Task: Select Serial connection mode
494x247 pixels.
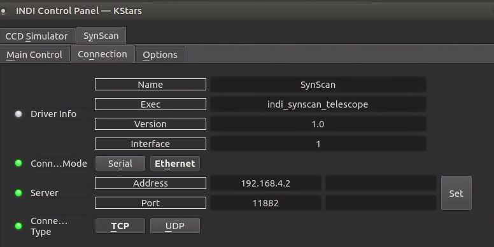Action: [120, 164]
